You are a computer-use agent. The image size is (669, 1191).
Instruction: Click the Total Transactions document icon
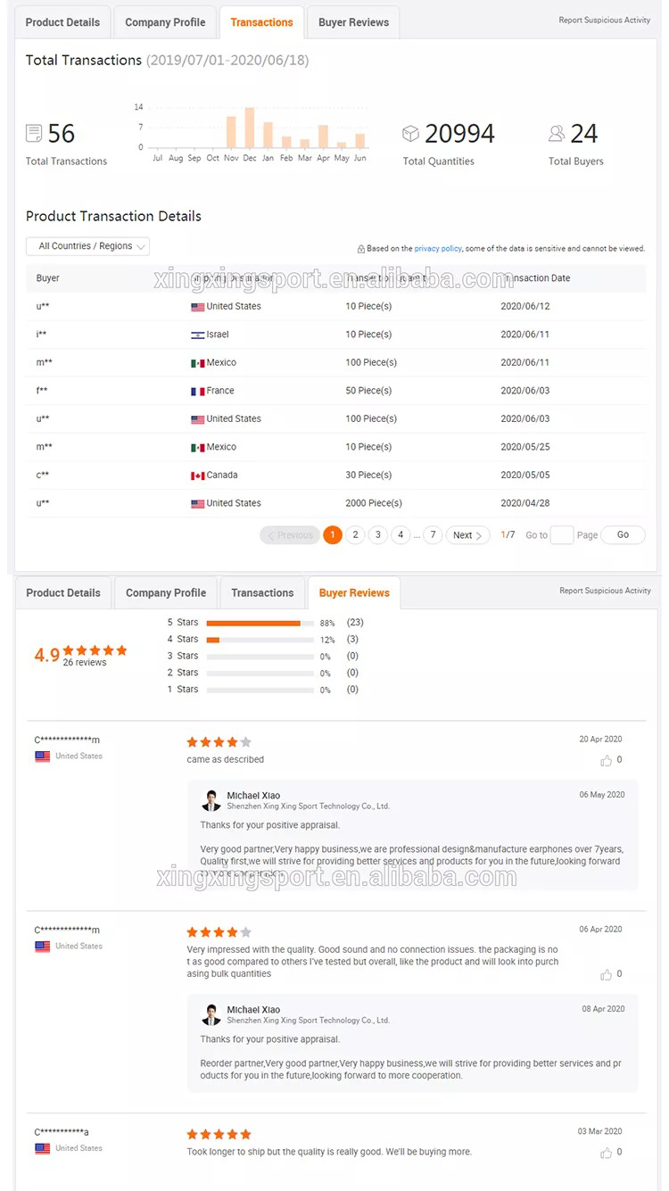(x=35, y=134)
